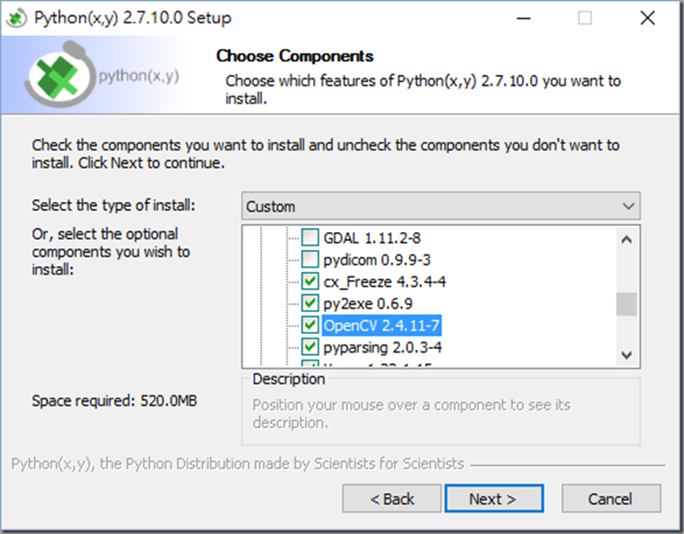Select the OpenCV 2.4.11-7 tree item label

pyautogui.click(x=381, y=325)
